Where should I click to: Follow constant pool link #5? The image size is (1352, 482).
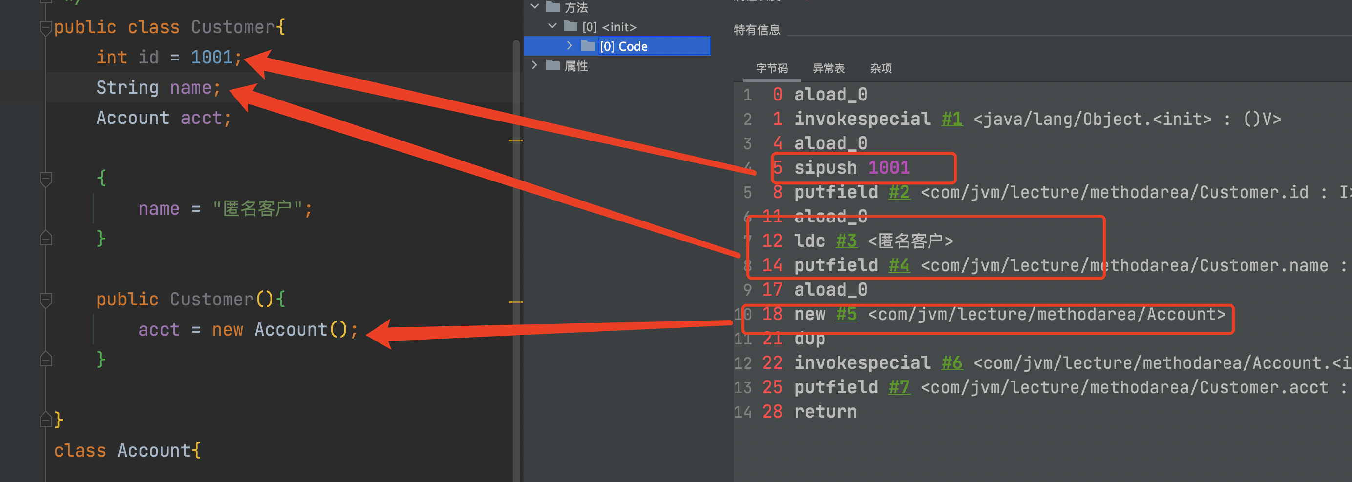tap(846, 314)
